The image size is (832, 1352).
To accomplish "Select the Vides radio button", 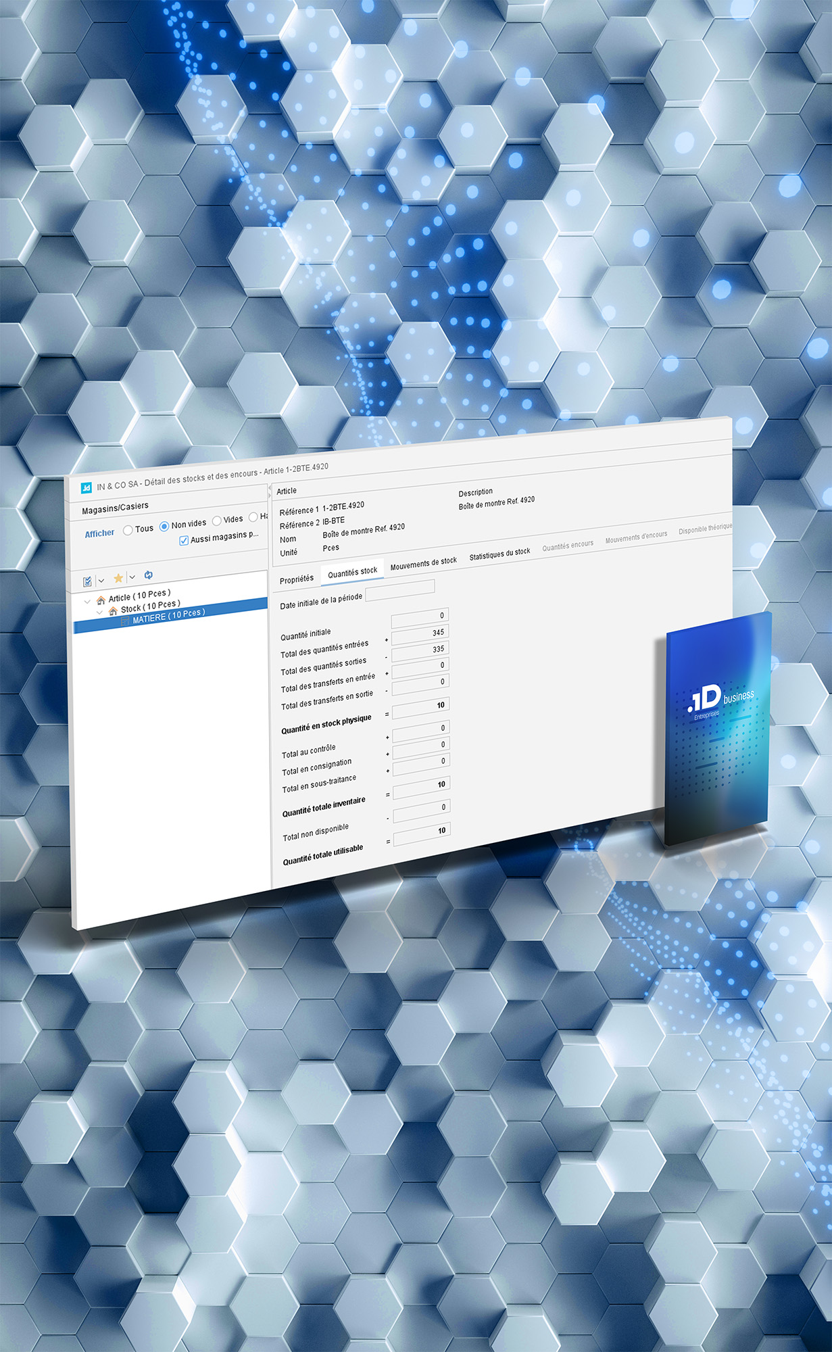I will (x=217, y=521).
